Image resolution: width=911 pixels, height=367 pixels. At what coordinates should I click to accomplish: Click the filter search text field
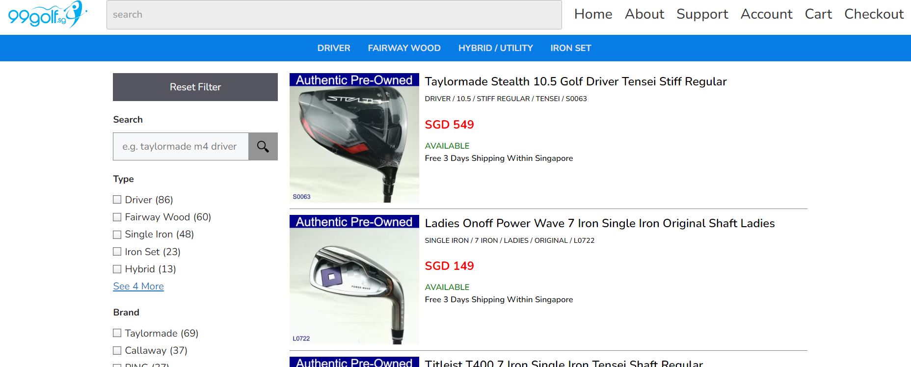(181, 146)
